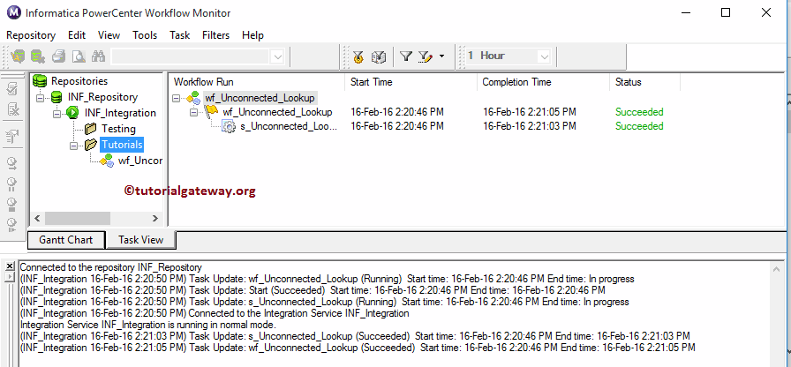Click the clock with right arrow sidebar icon
791x367 pixels.
[11, 163]
